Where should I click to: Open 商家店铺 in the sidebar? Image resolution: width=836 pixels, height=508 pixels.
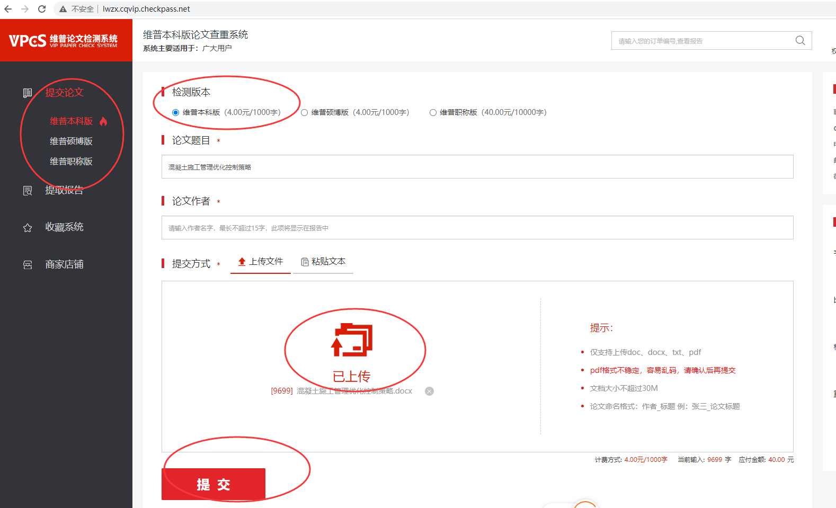pyautogui.click(x=65, y=264)
